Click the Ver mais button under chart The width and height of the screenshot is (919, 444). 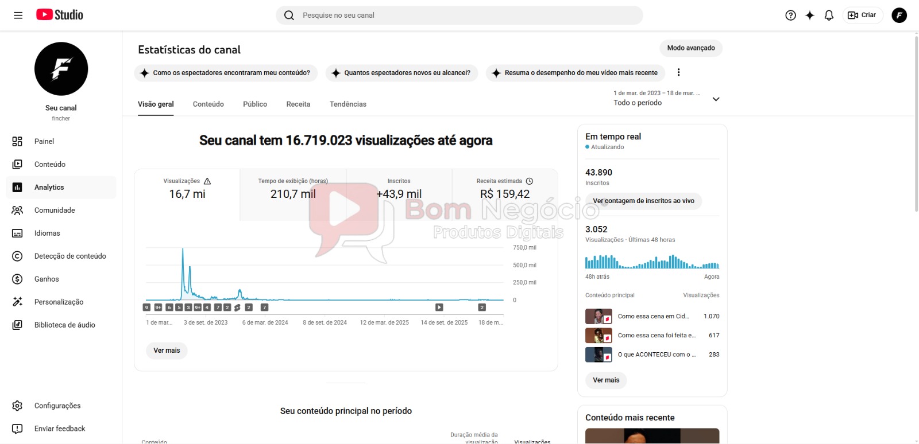point(167,350)
